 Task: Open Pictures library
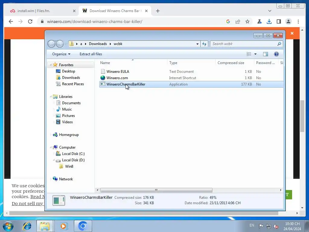(68, 116)
